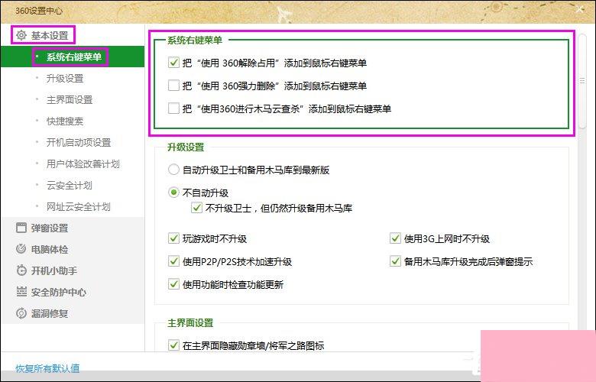Toggle 使用功能时检查功能更新 checkbox
Viewport: 596px width, 382px height.
tap(173, 284)
